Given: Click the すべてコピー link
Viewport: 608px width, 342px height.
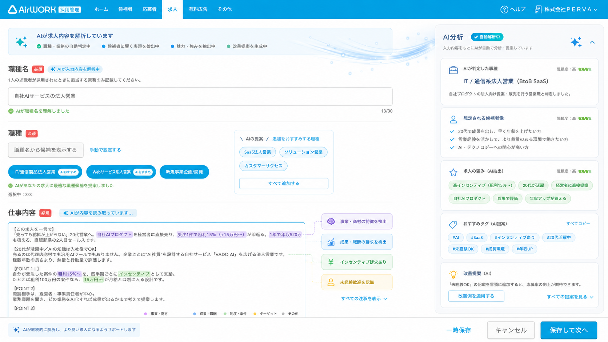Looking at the screenshot, I should pyautogui.click(x=578, y=224).
